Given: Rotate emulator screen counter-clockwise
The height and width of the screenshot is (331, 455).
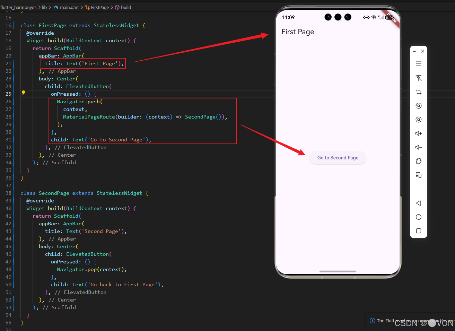Looking at the screenshot, I should (419, 106).
